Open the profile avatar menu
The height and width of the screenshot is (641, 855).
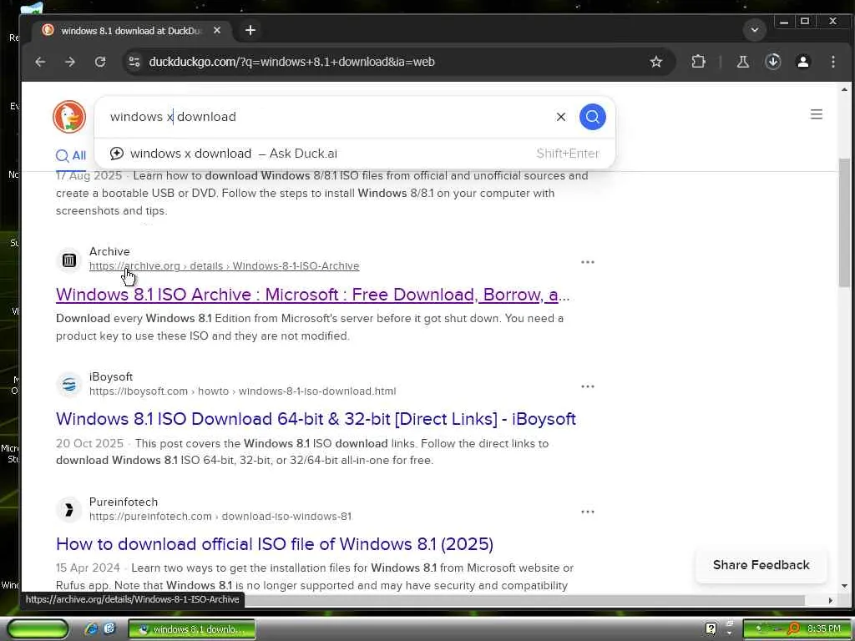[x=802, y=62]
